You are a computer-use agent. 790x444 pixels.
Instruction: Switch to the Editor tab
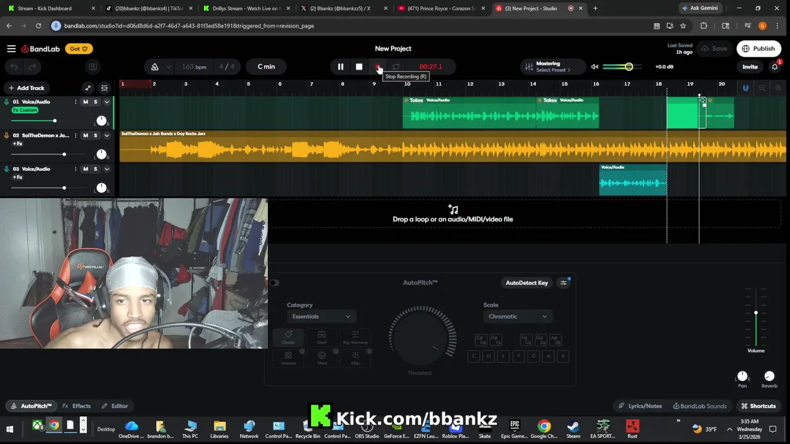click(x=115, y=406)
